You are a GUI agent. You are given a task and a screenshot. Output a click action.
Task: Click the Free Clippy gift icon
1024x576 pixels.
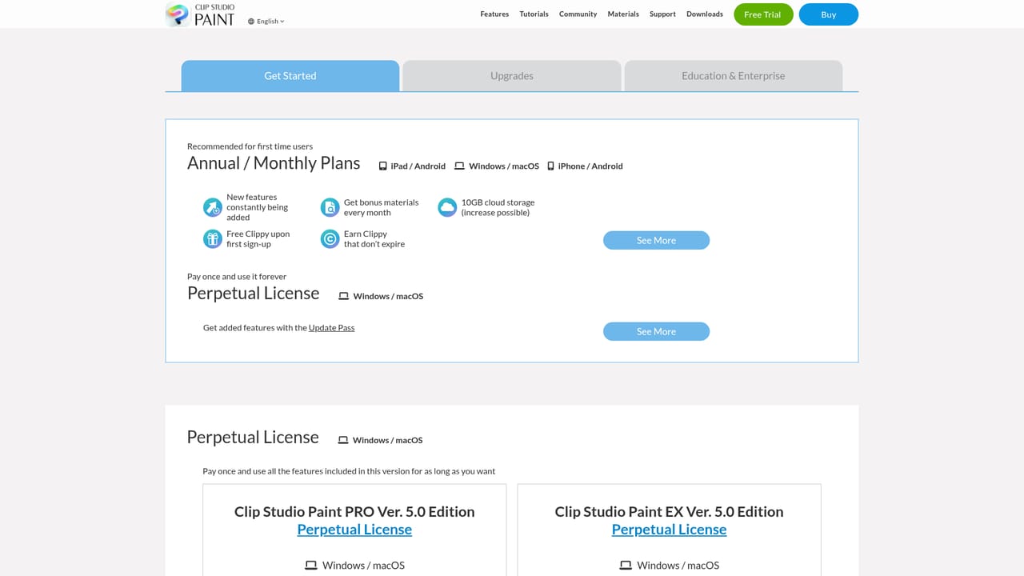coord(212,238)
